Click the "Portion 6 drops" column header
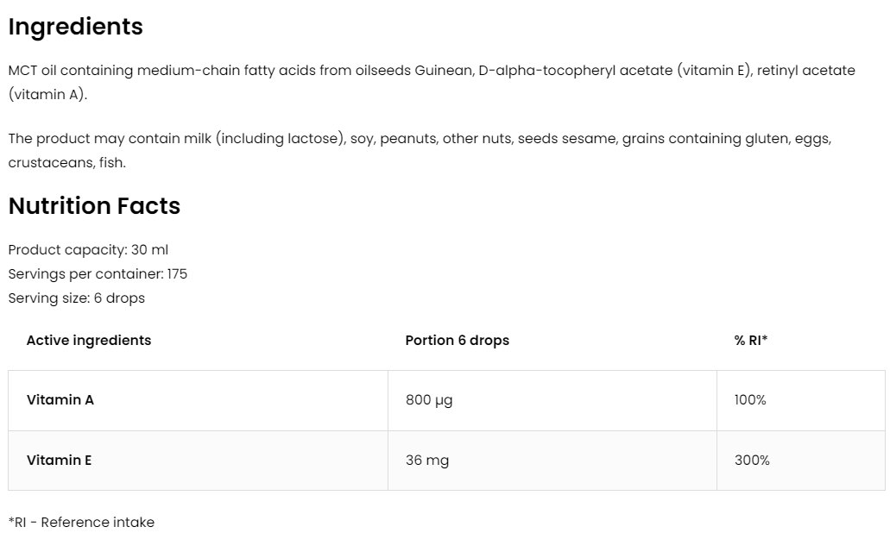This screenshot has height=533, width=890. (x=457, y=341)
